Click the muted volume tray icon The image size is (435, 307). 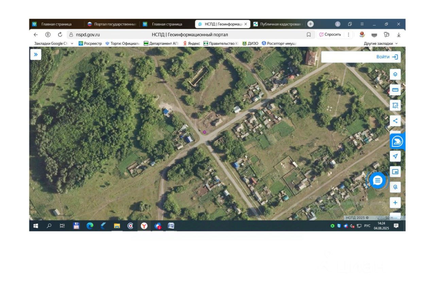pos(352,226)
